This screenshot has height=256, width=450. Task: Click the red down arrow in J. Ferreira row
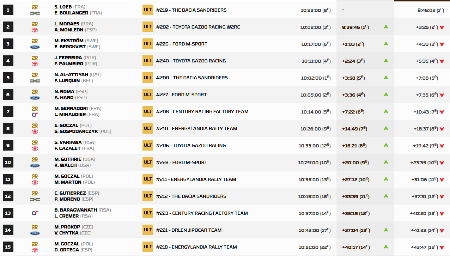(x=442, y=61)
